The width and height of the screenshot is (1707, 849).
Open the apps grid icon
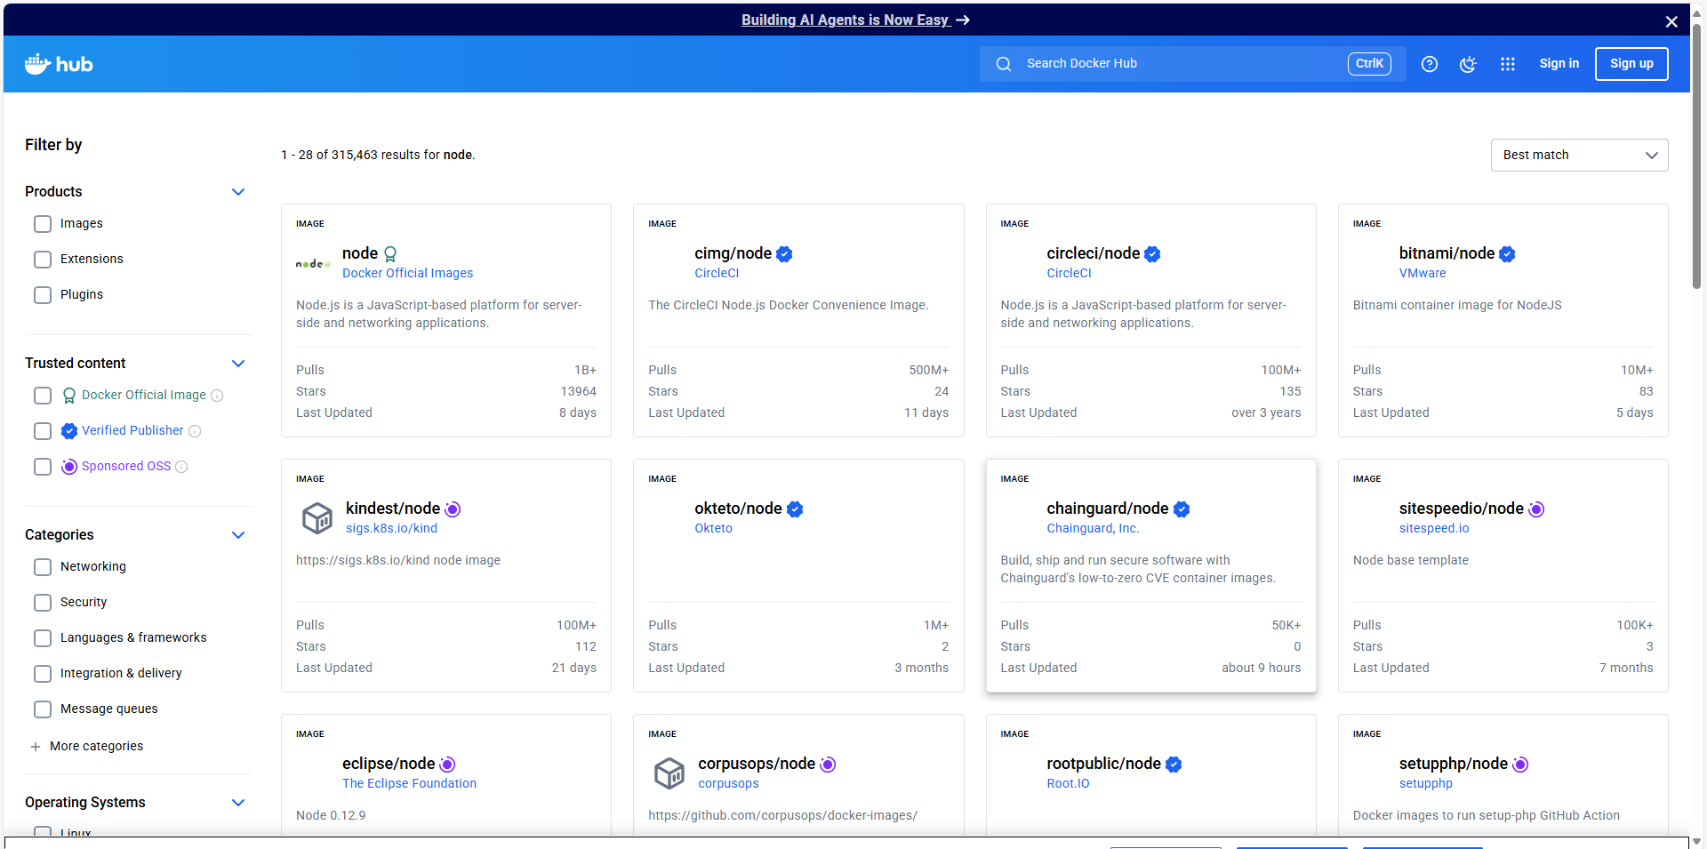pyautogui.click(x=1508, y=64)
